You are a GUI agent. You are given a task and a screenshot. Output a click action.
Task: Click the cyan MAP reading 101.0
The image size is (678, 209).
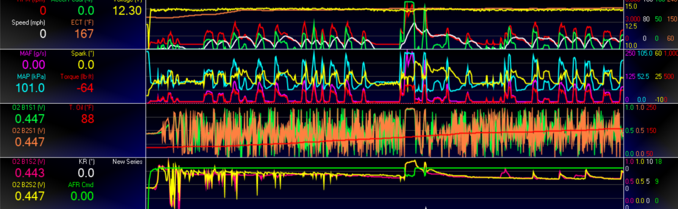pos(30,88)
